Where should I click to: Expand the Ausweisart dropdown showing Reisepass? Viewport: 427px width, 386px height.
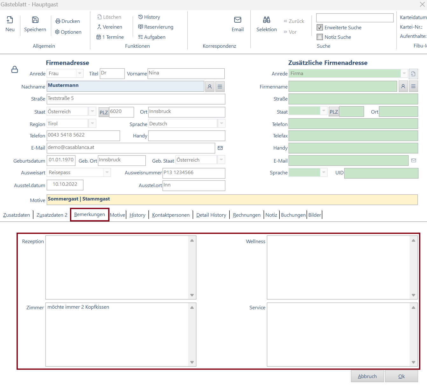click(107, 172)
